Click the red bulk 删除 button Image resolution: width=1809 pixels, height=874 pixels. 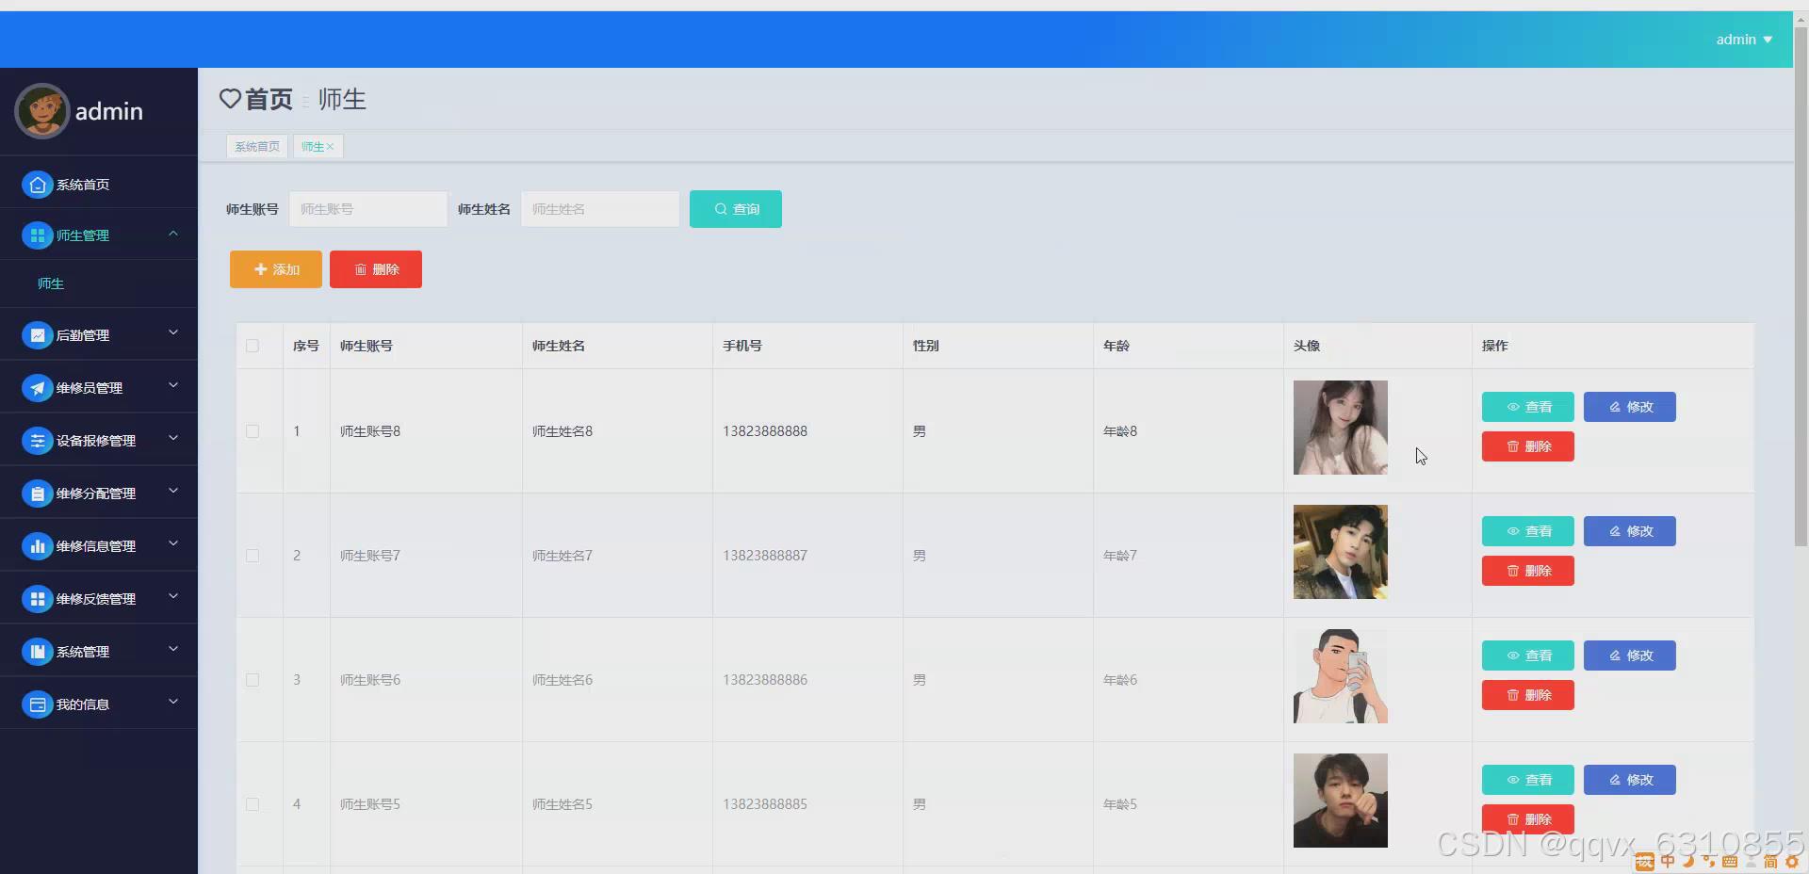[376, 269]
